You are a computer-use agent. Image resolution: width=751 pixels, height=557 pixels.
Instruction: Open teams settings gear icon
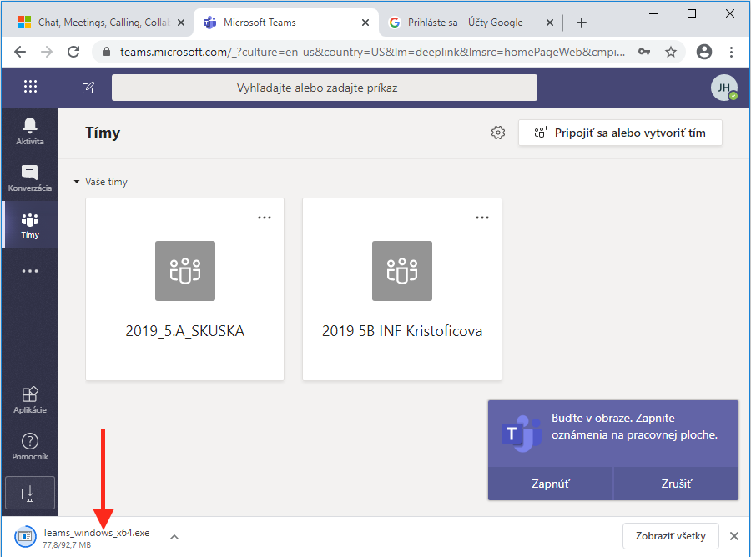coord(498,133)
